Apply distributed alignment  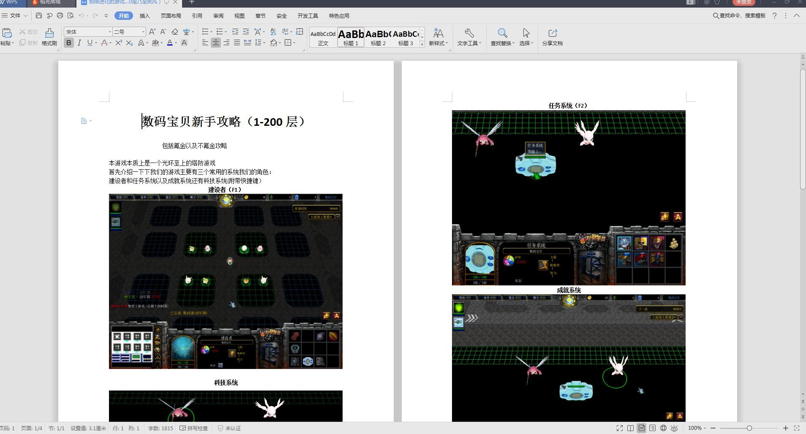click(248, 43)
